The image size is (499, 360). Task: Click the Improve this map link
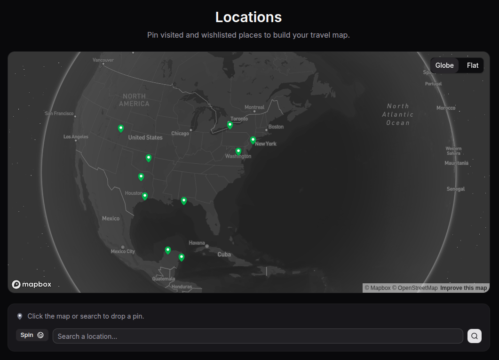pos(463,288)
